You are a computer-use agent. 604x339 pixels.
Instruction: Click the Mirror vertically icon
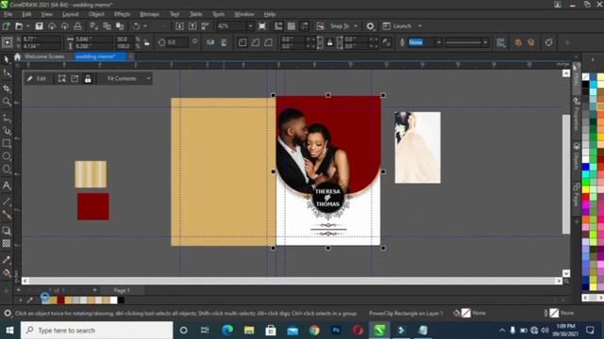click(224, 42)
